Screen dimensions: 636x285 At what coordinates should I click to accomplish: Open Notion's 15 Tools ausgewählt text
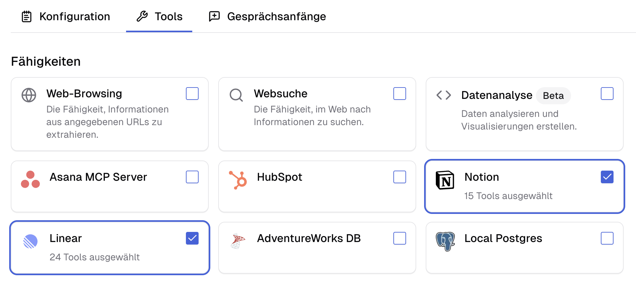(508, 196)
